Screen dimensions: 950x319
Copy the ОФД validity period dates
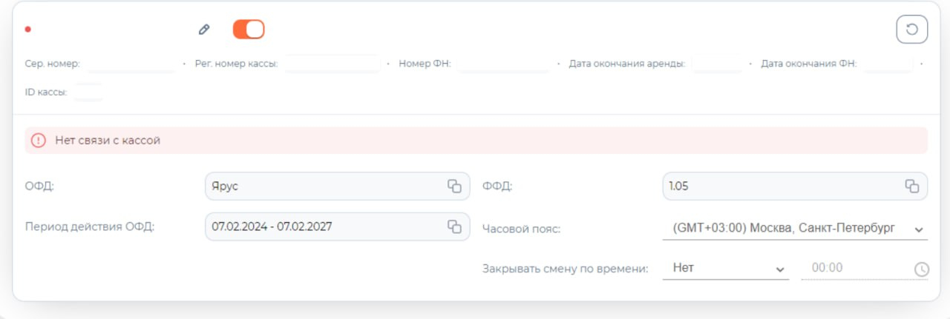coord(454,226)
